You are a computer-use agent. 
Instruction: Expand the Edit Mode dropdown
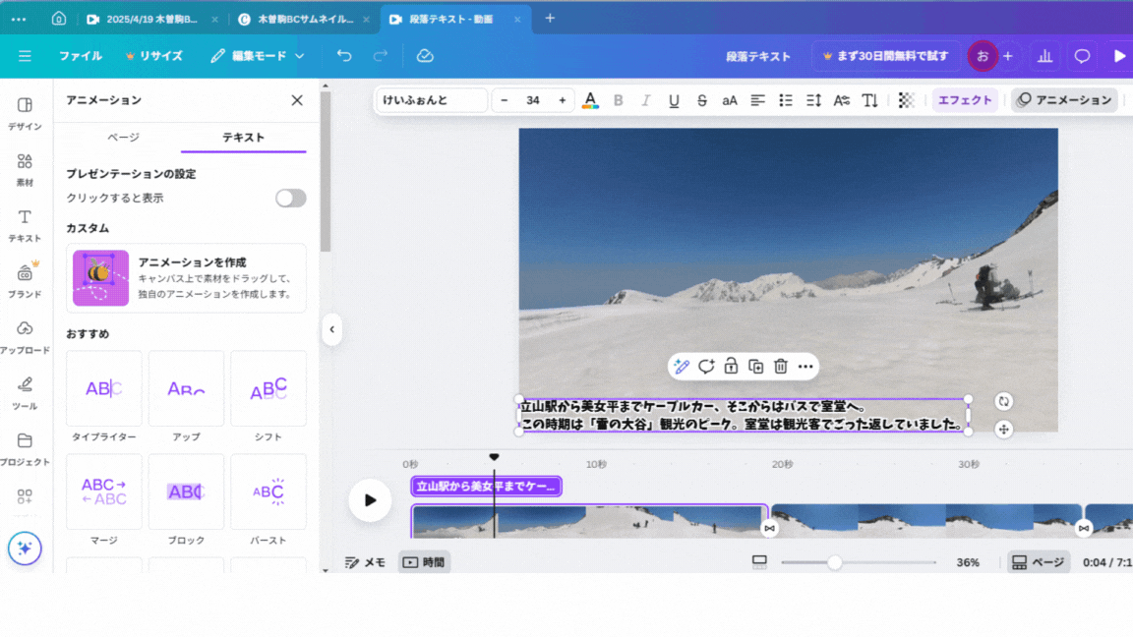(258, 56)
